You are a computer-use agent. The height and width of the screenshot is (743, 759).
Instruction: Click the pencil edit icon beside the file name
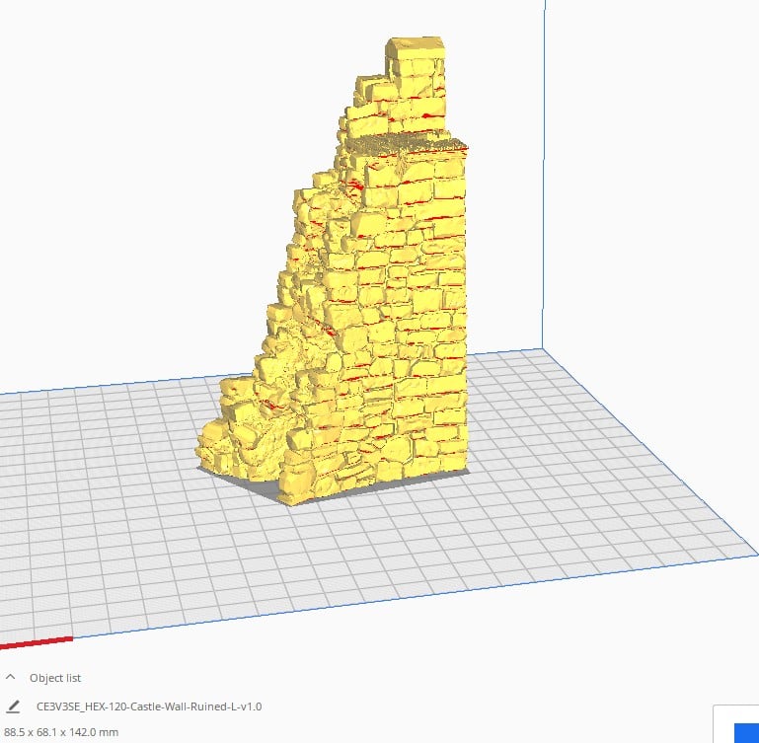tap(13, 706)
